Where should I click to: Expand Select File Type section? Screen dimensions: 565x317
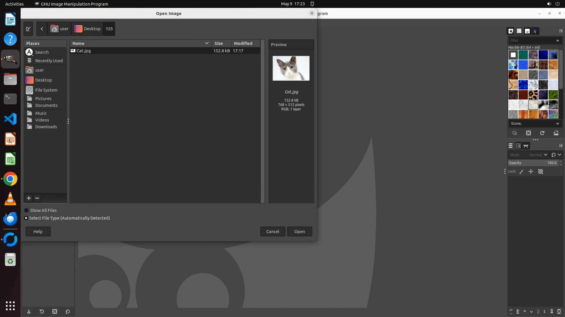click(26, 218)
